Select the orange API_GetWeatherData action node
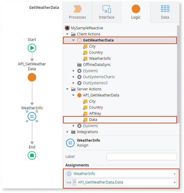This screenshot has width=184, height=193. pyautogui.click(x=32, y=77)
